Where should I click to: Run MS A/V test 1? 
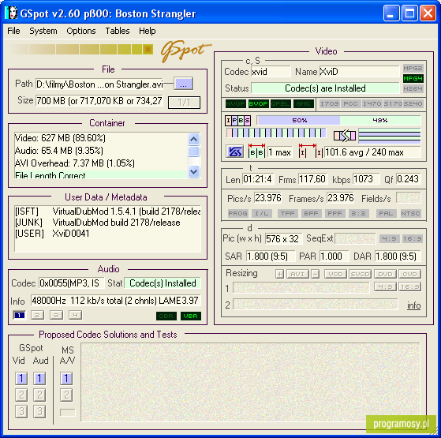[x=66, y=379]
